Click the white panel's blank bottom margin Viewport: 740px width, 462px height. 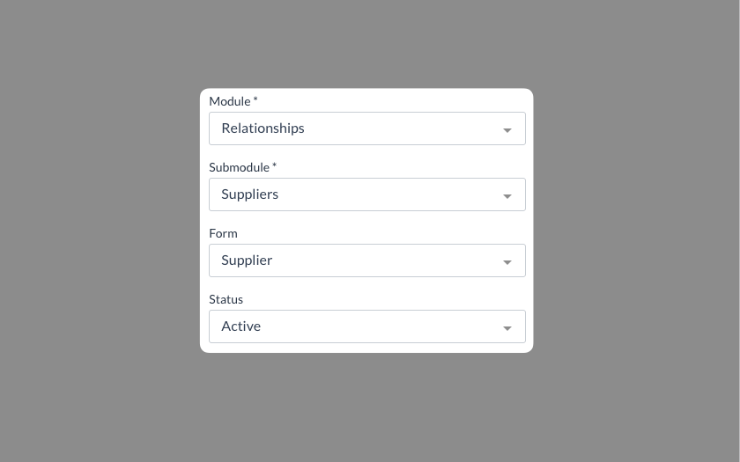366,348
